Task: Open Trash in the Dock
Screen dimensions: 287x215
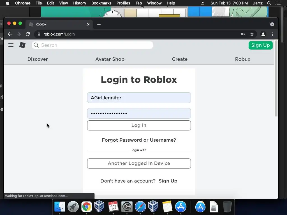Action: (227, 207)
